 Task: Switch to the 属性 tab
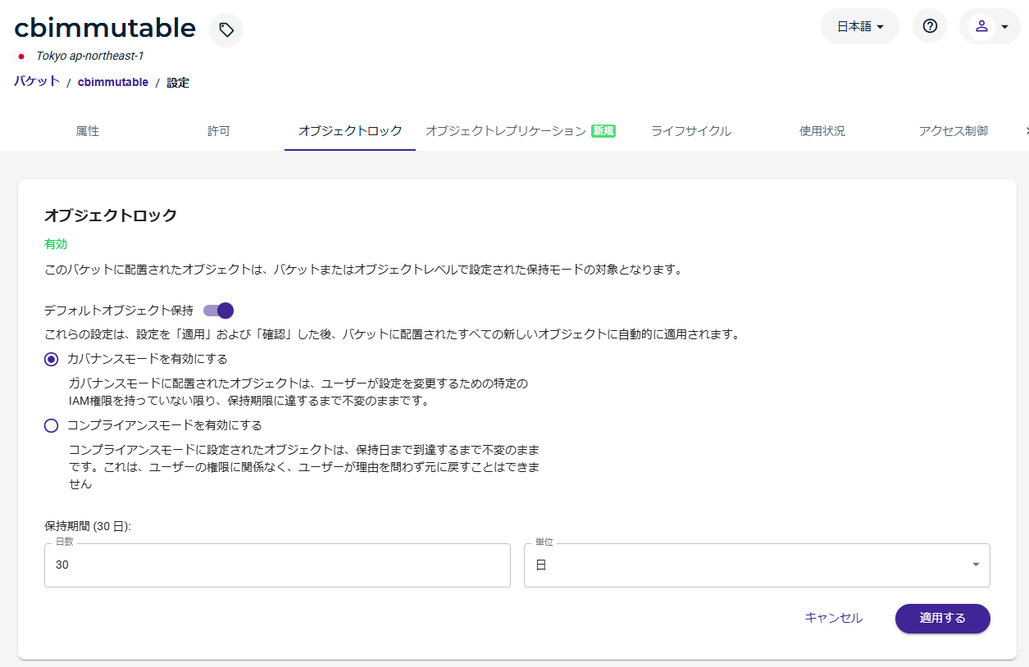[x=88, y=131]
